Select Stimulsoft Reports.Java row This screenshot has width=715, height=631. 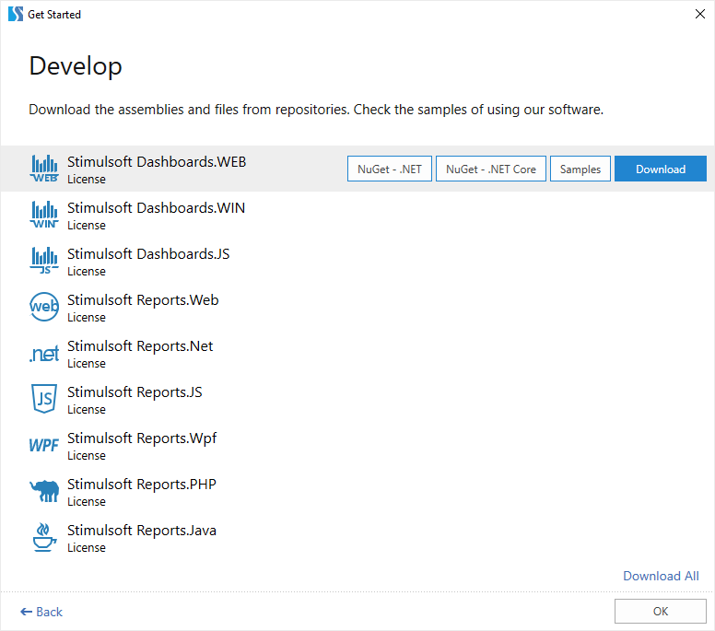(x=357, y=537)
